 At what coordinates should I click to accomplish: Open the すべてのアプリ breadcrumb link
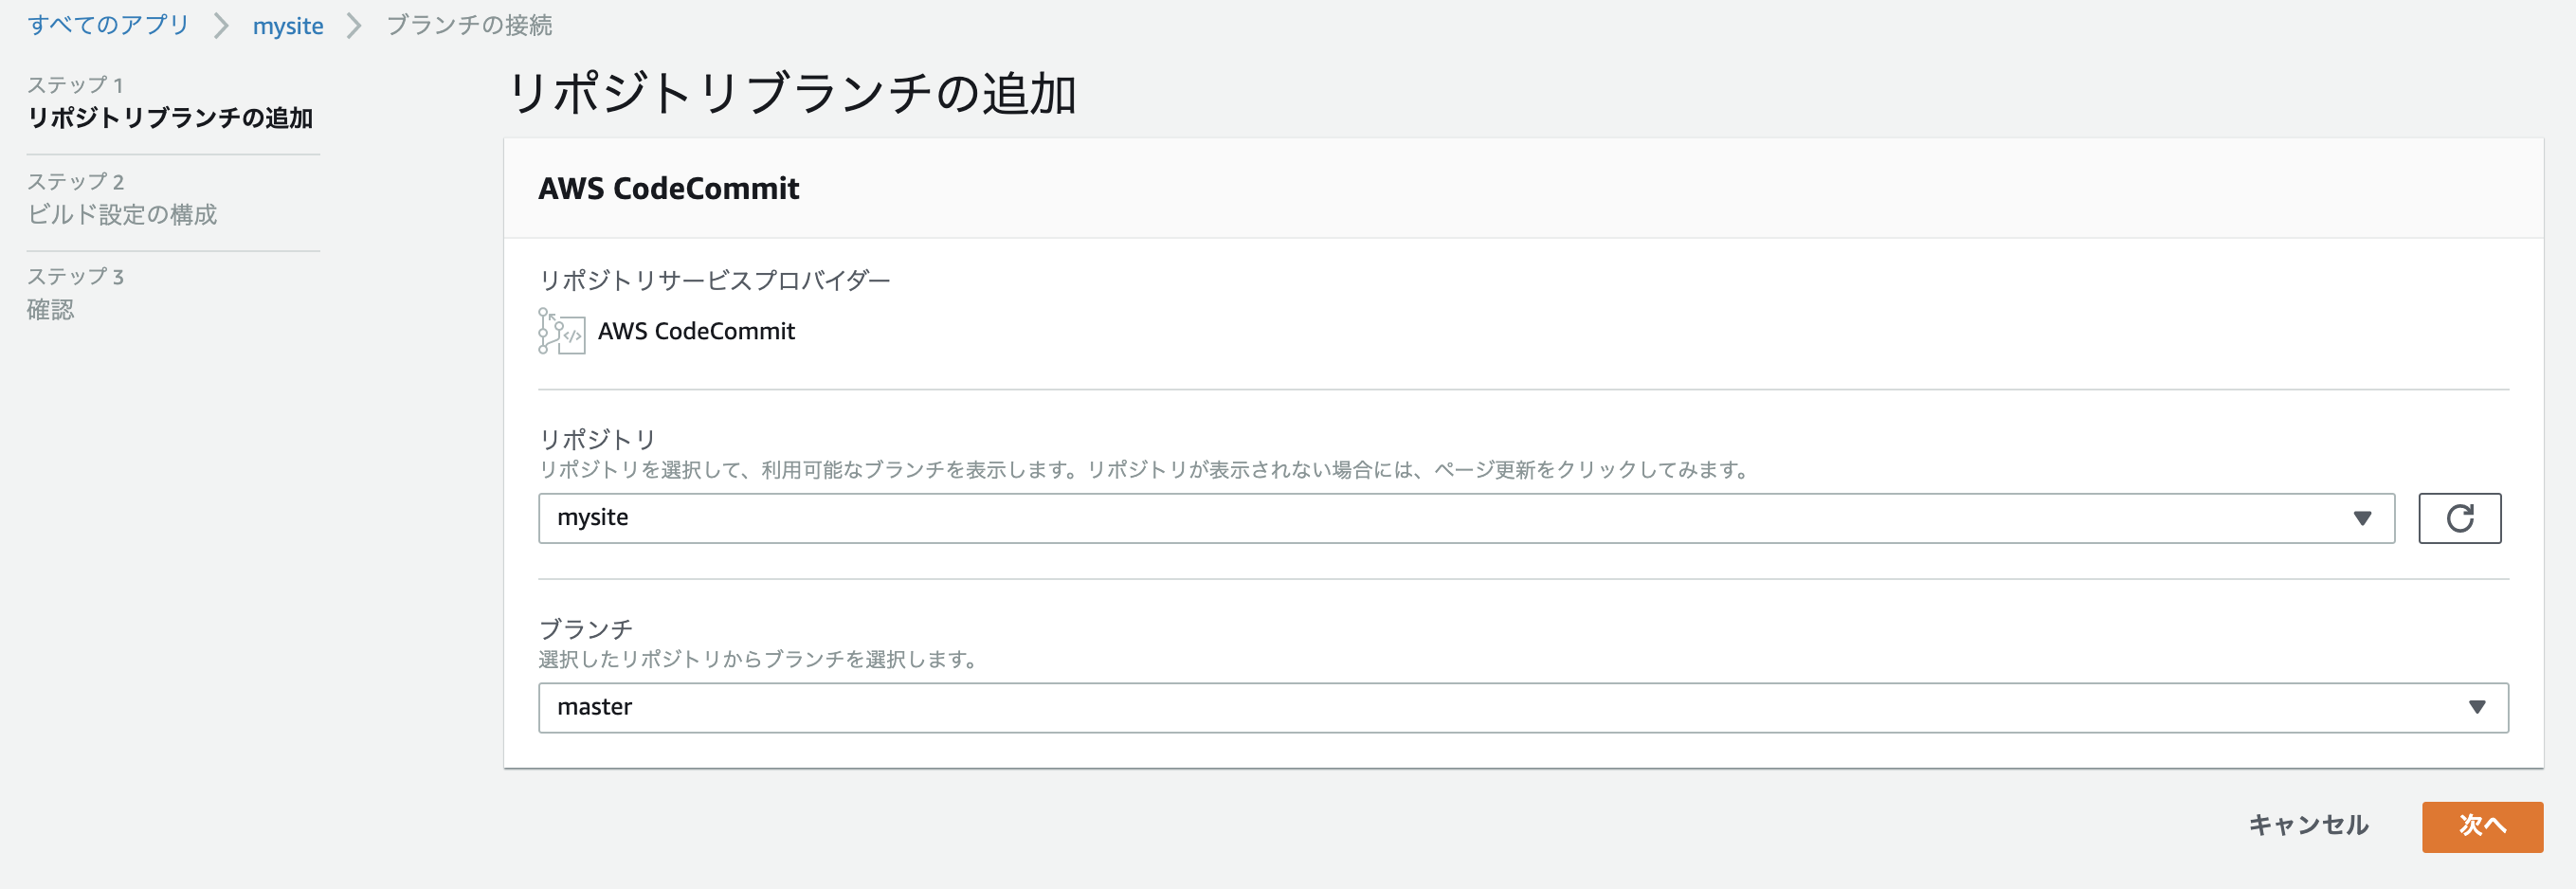point(109,25)
